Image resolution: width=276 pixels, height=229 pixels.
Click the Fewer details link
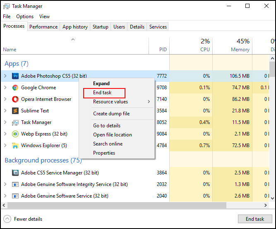(x=28, y=219)
